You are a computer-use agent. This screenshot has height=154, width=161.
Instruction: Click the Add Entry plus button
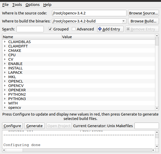[x=110, y=29]
